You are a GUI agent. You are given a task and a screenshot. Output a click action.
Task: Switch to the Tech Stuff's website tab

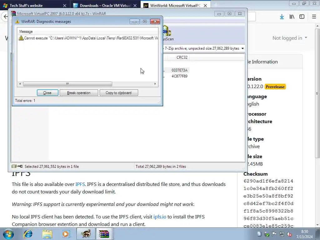pos(35,6)
